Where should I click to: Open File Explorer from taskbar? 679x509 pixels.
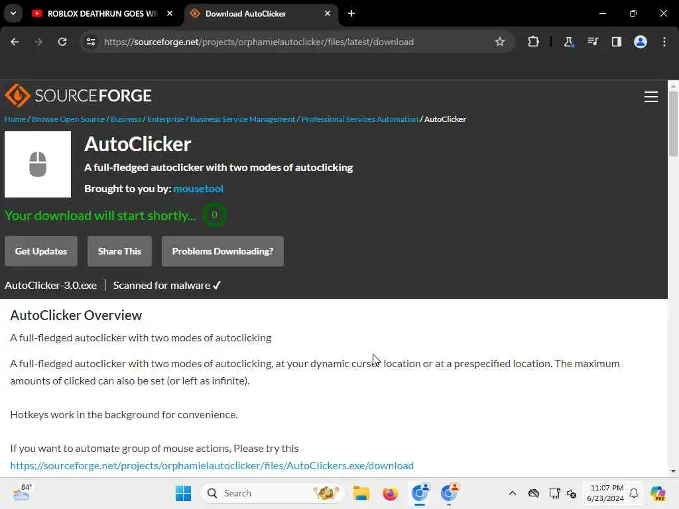tap(361, 493)
